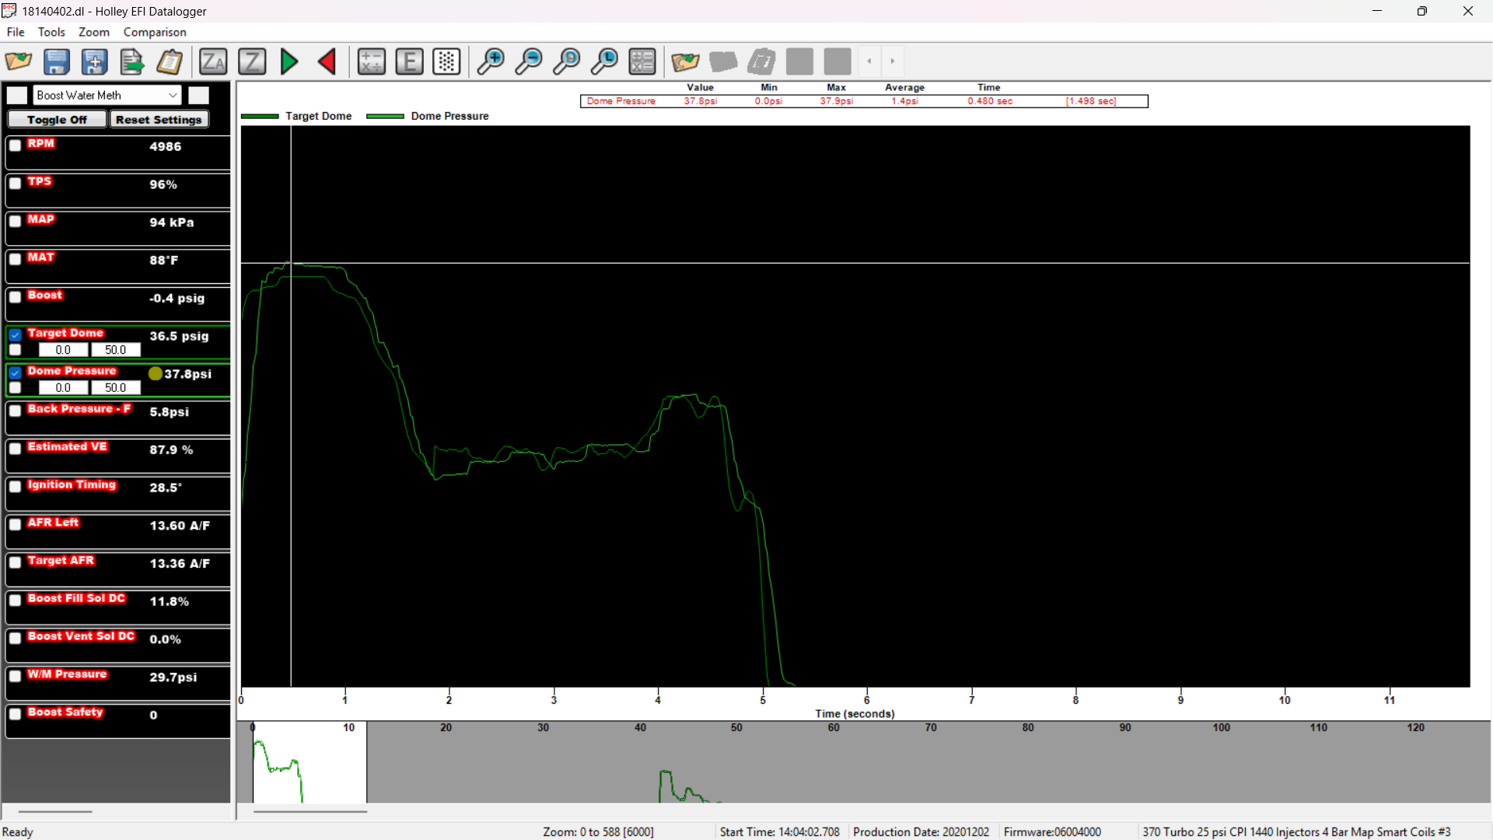Image resolution: width=1493 pixels, height=840 pixels.
Task: Check the RPM channel checkbox
Action: coord(15,145)
